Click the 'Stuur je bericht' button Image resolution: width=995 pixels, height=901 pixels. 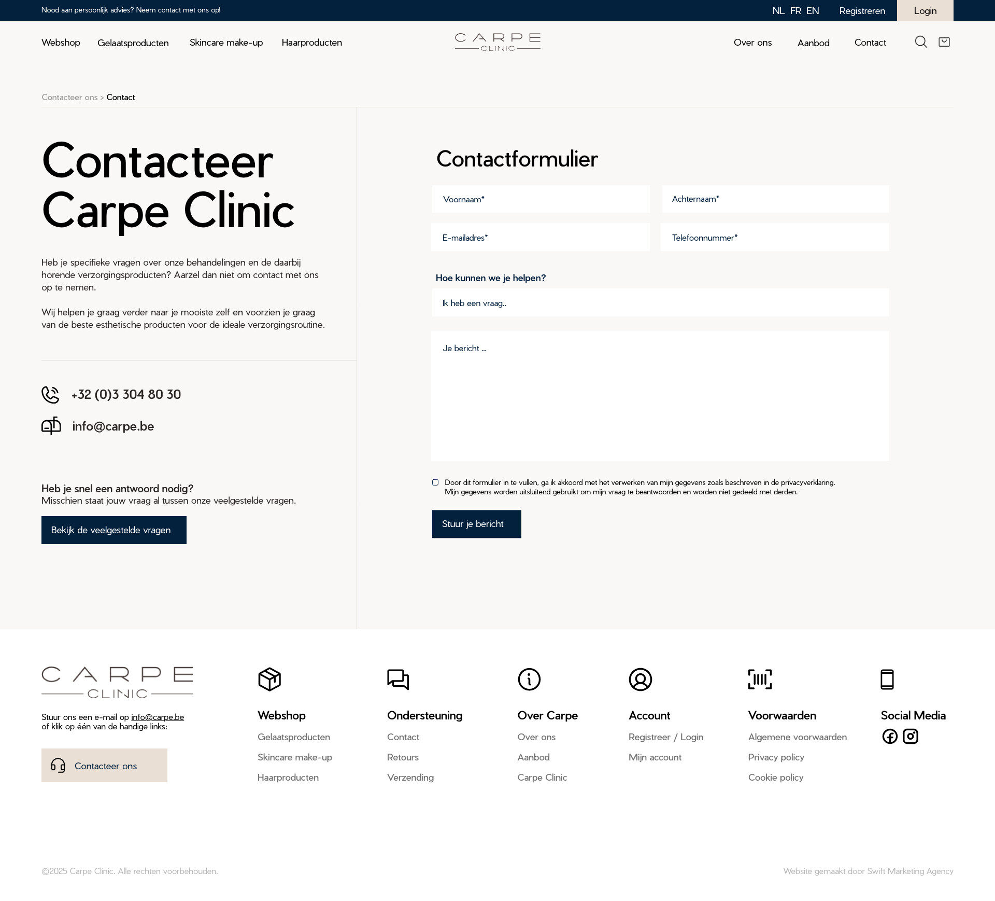pyautogui.click(x=476, y=524)
